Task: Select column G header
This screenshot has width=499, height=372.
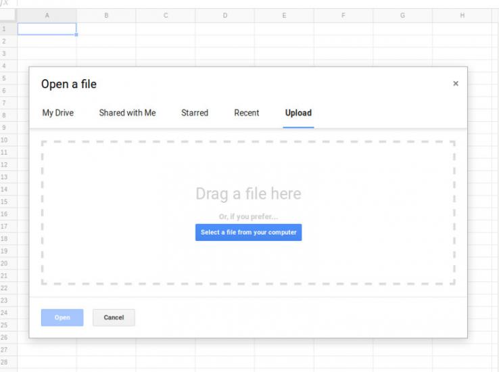Action: (402, 16)
